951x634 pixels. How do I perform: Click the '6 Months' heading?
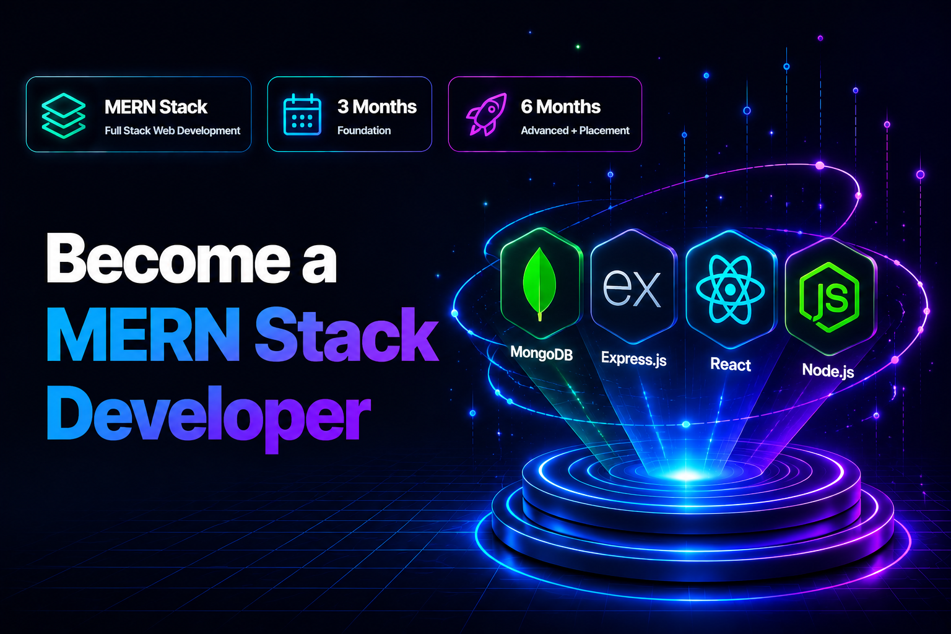561,106
